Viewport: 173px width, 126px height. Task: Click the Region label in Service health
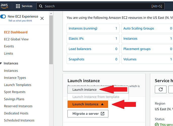(x=160, y=103)
